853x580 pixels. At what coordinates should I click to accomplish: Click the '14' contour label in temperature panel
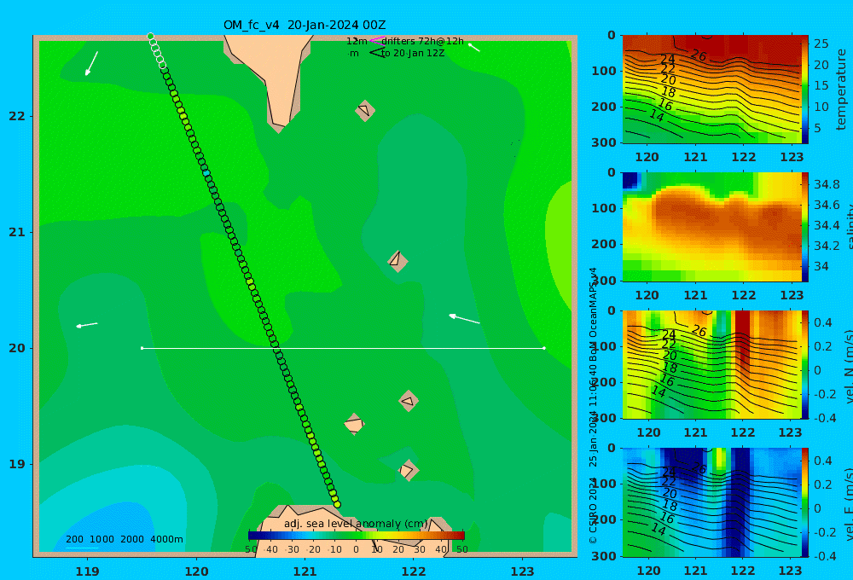pos(657,115)
